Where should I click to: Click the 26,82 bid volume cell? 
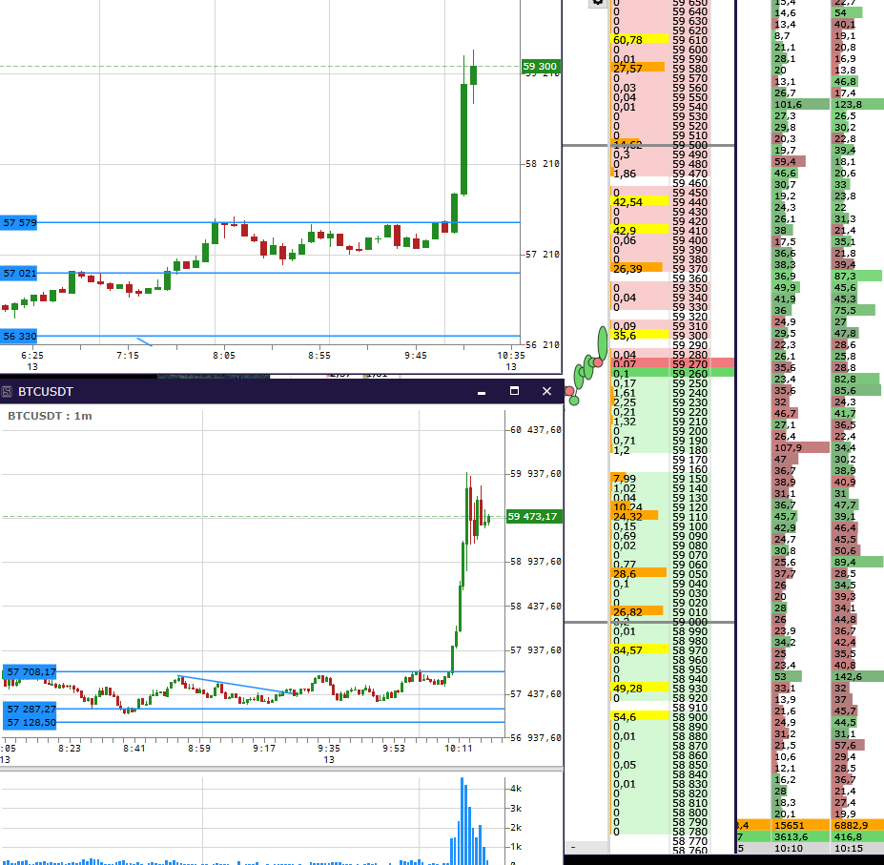[x=637, y=612]
